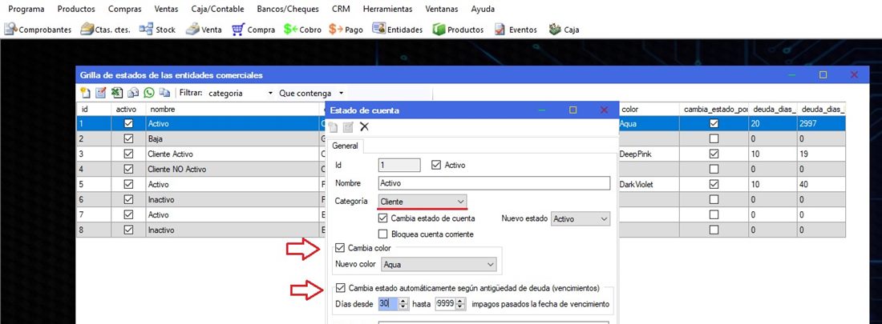Viewport: 882px width, 324px height.
Task: Click the Días desde input showing 30
Action: [389, 304]
